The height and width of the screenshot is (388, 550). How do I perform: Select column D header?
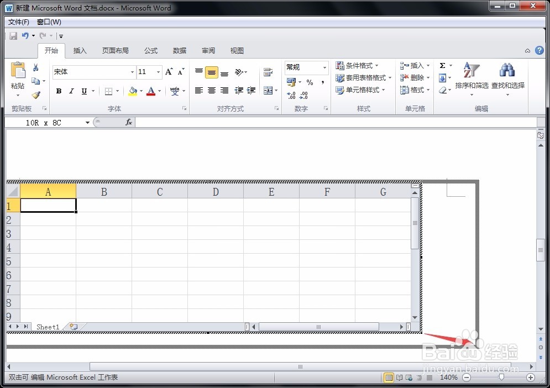216,192
